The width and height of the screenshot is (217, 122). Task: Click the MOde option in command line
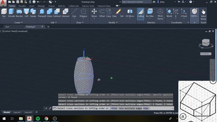point(145,108)
